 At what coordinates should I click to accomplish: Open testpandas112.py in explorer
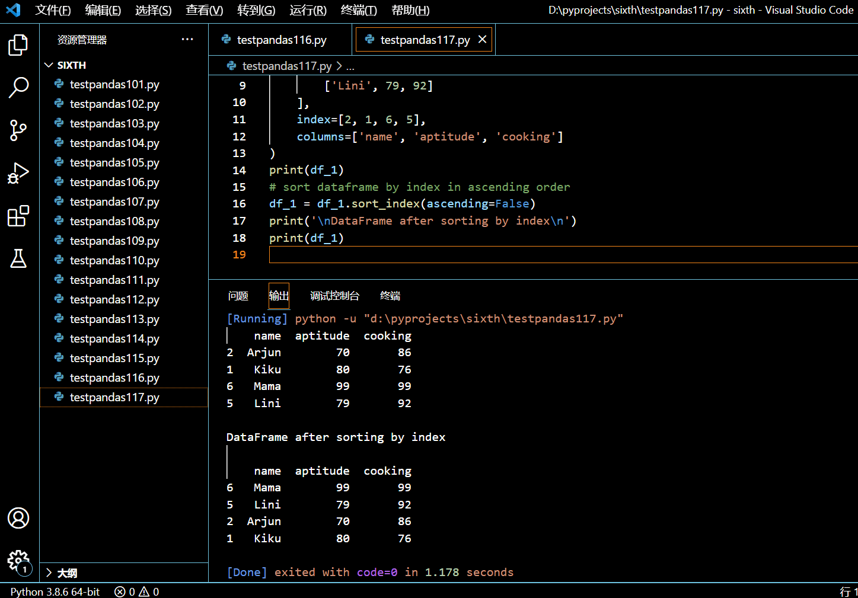pyautogui.click(x=124, y=299)
